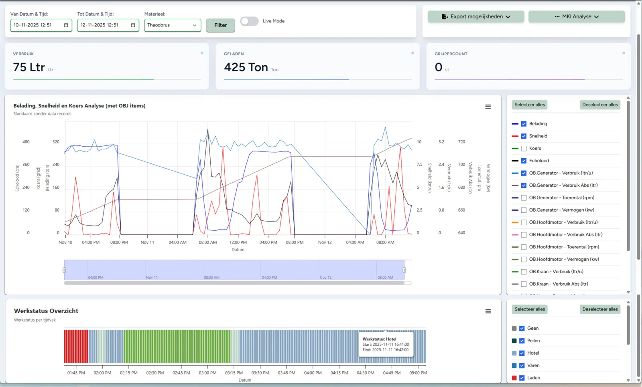
Task: Check the Koers series checkbox
Action: coord(524,149)
